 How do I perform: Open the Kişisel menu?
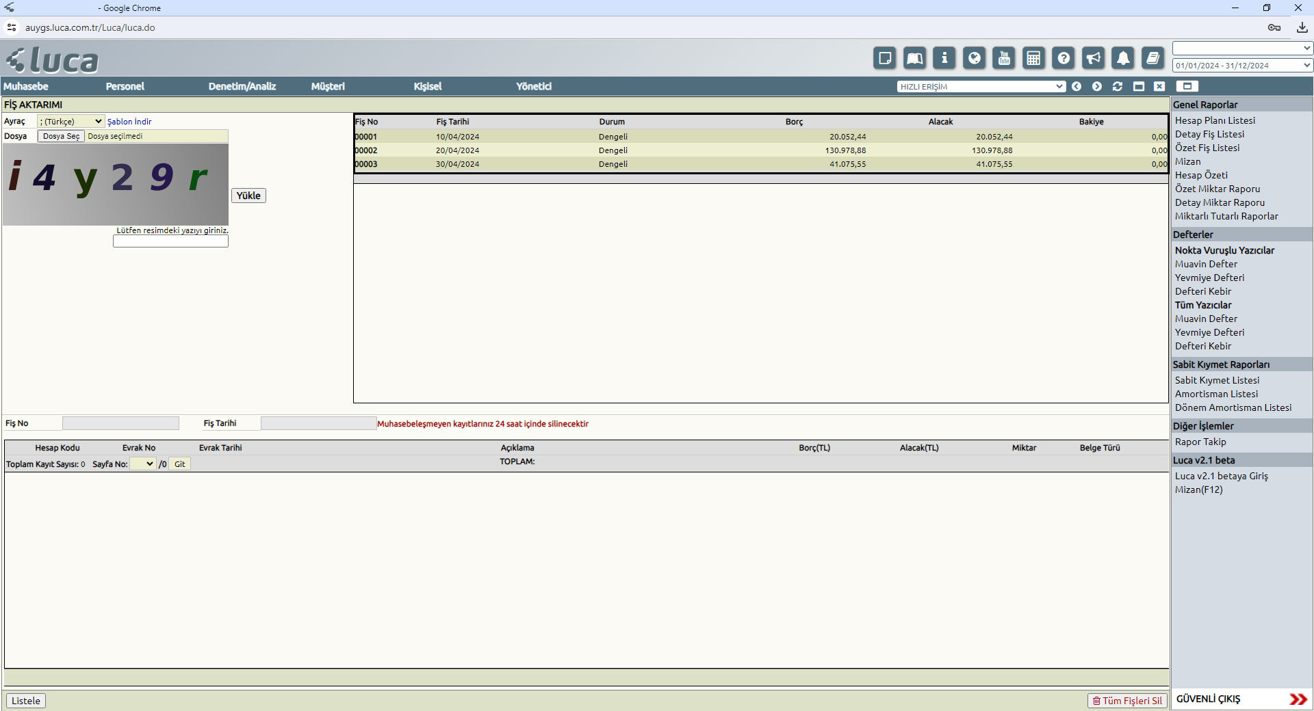pyautogui.click(x=428, y=86)
